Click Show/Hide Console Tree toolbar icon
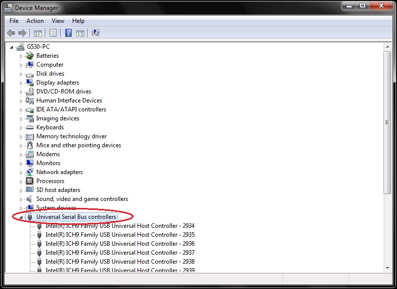The width and height of the screenshot is (397, 289). pos(37,33)
